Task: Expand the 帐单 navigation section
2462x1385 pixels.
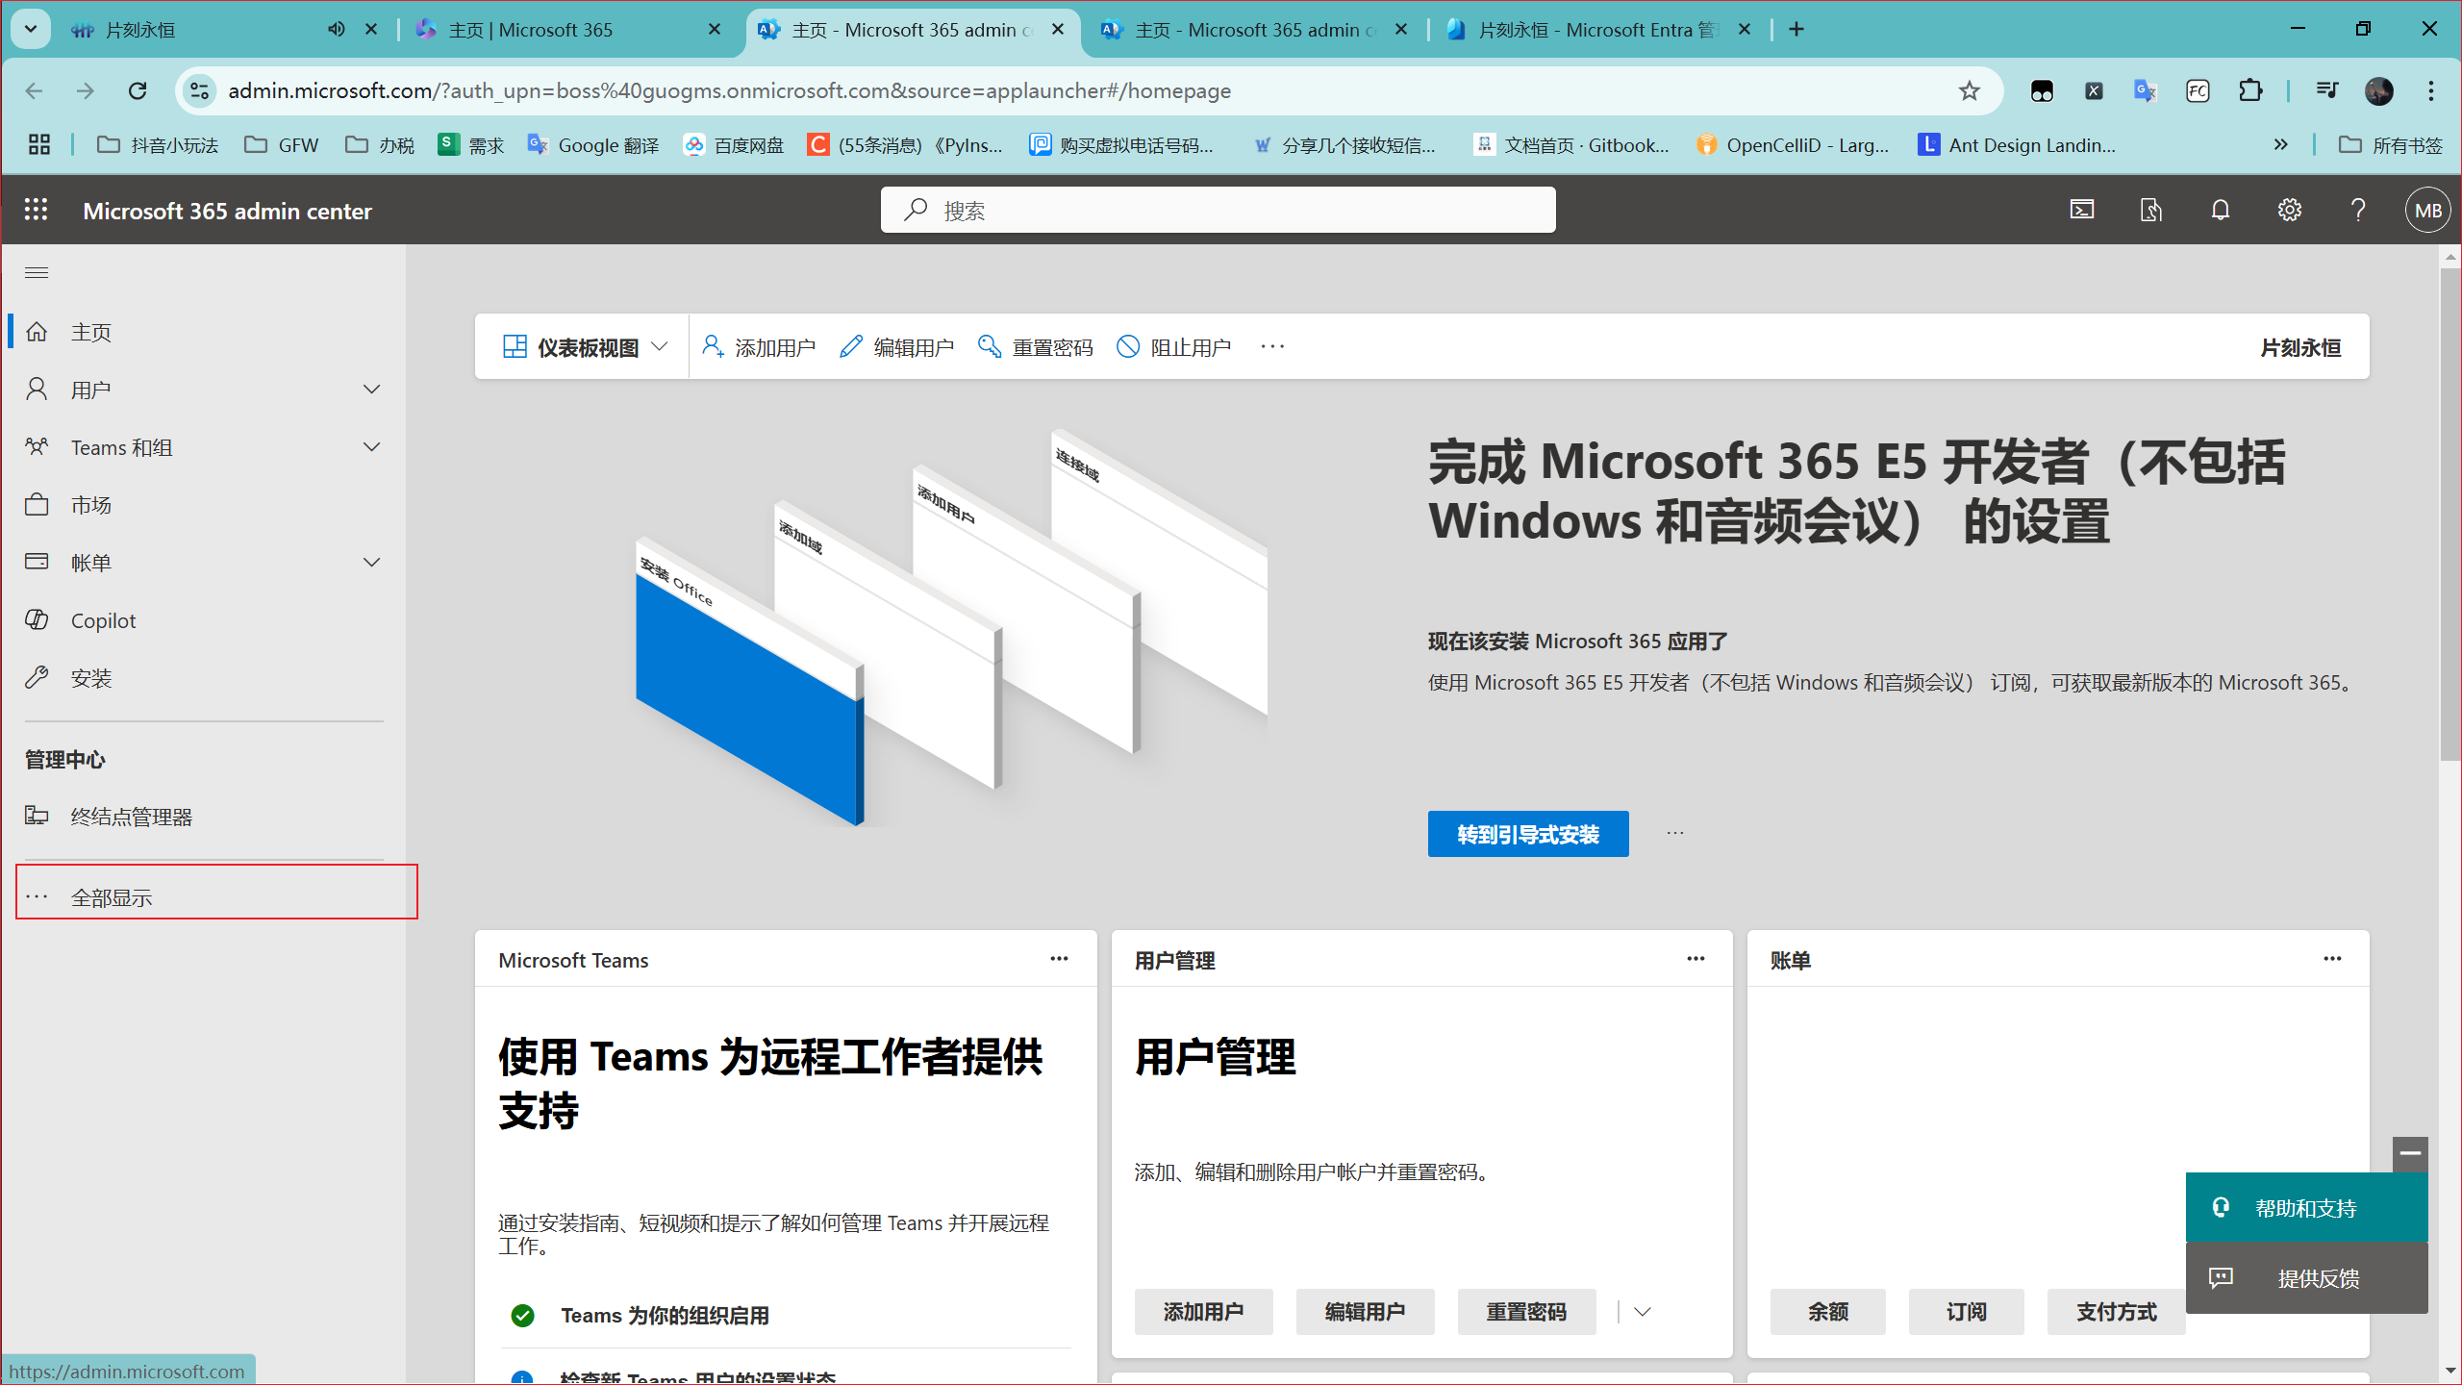Action: [x=372, y=562]
